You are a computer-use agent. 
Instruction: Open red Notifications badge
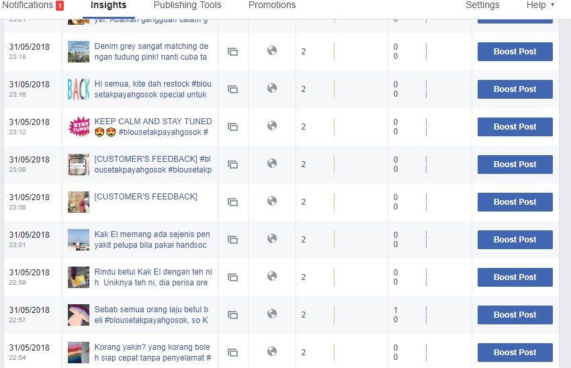pos(60,6)
